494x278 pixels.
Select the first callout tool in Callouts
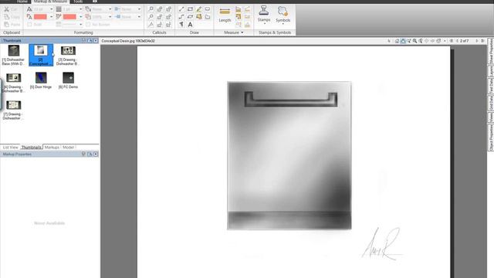pyautogui.click(x=151, y=9)
